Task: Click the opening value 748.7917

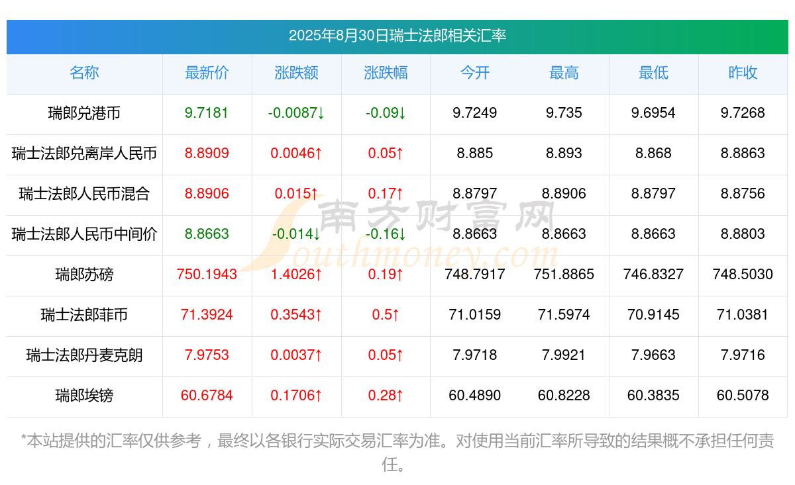Action: (x=475, y=275)
